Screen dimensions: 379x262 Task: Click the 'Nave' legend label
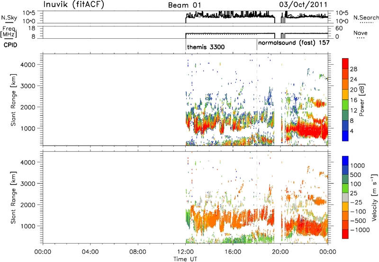[360, 33]
